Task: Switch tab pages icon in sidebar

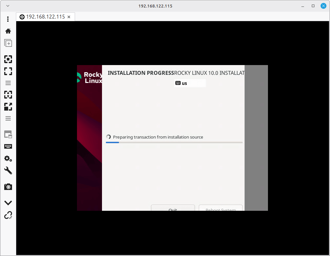Action: 8,134
